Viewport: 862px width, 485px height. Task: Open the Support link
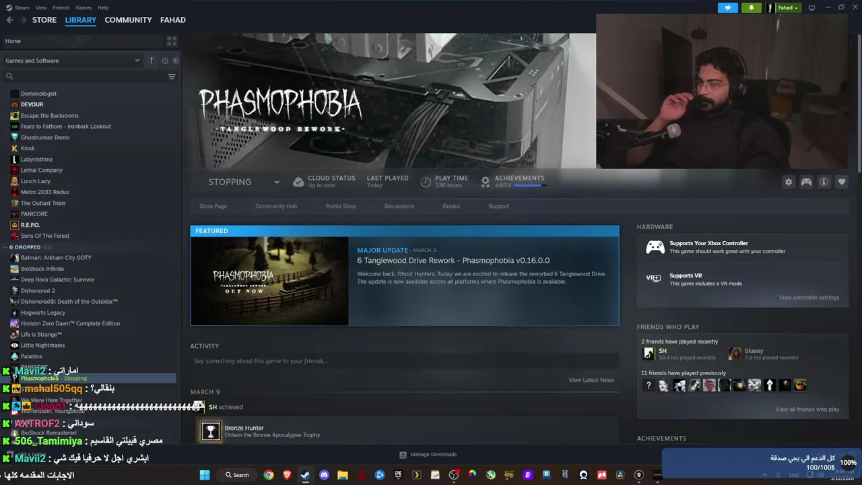[498, 206]
